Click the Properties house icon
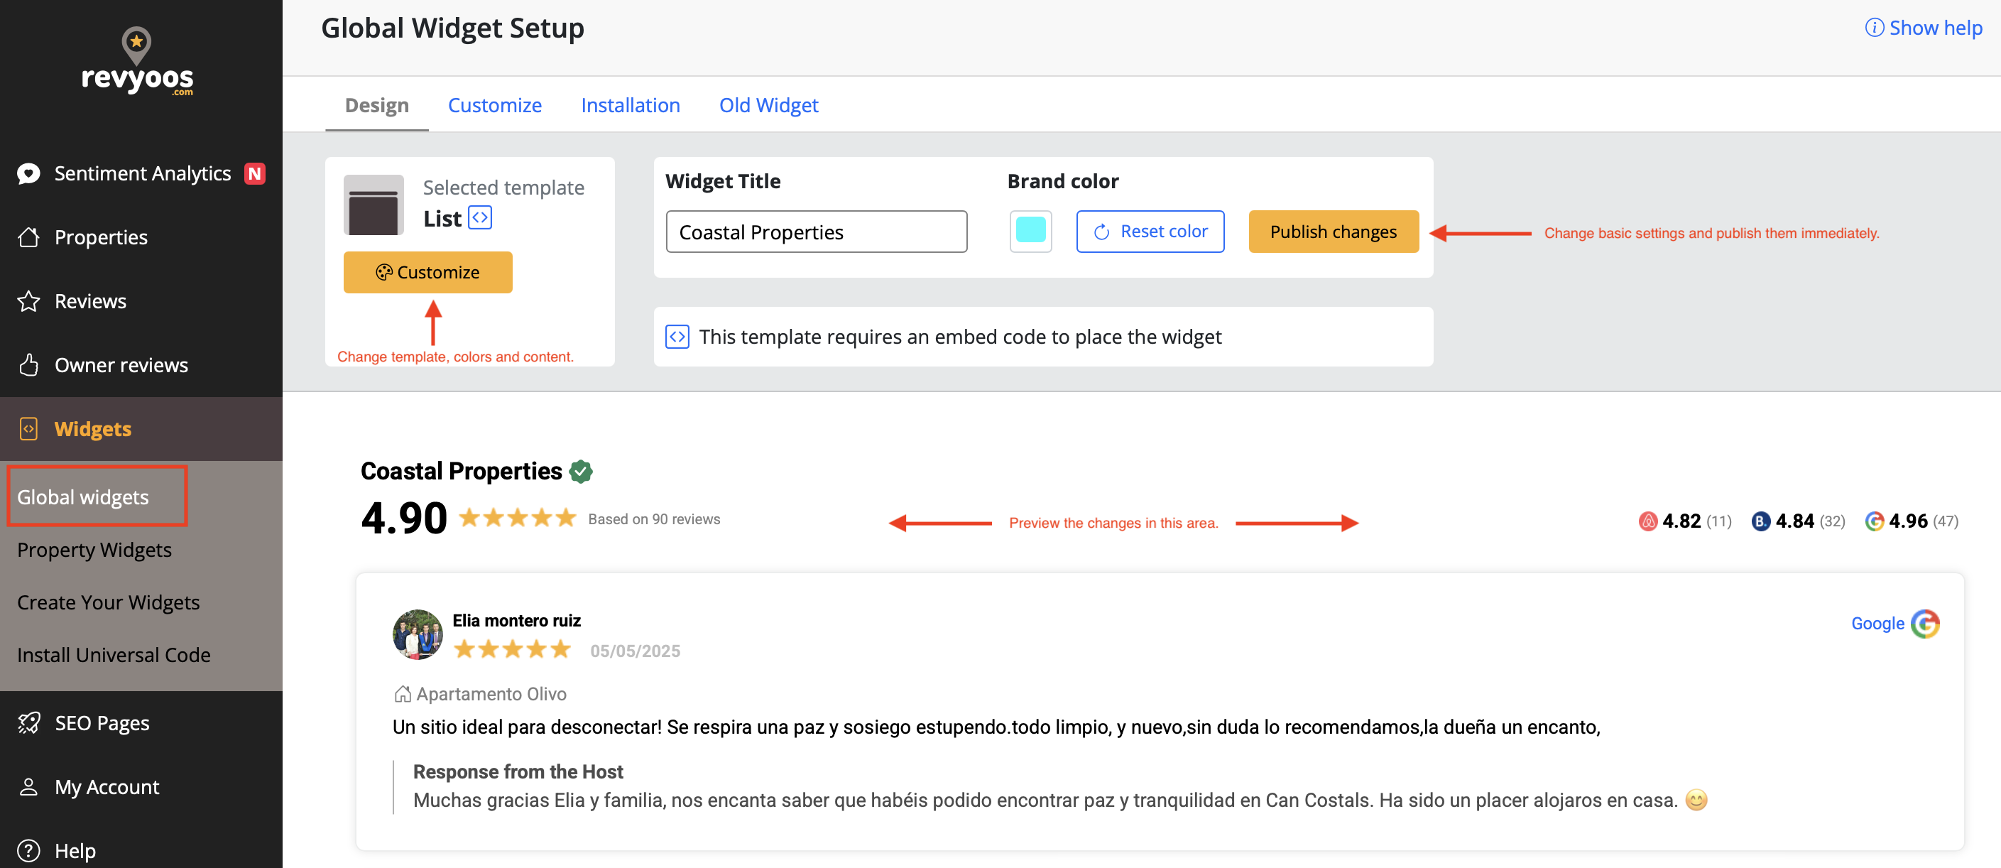 pos(28,237)
